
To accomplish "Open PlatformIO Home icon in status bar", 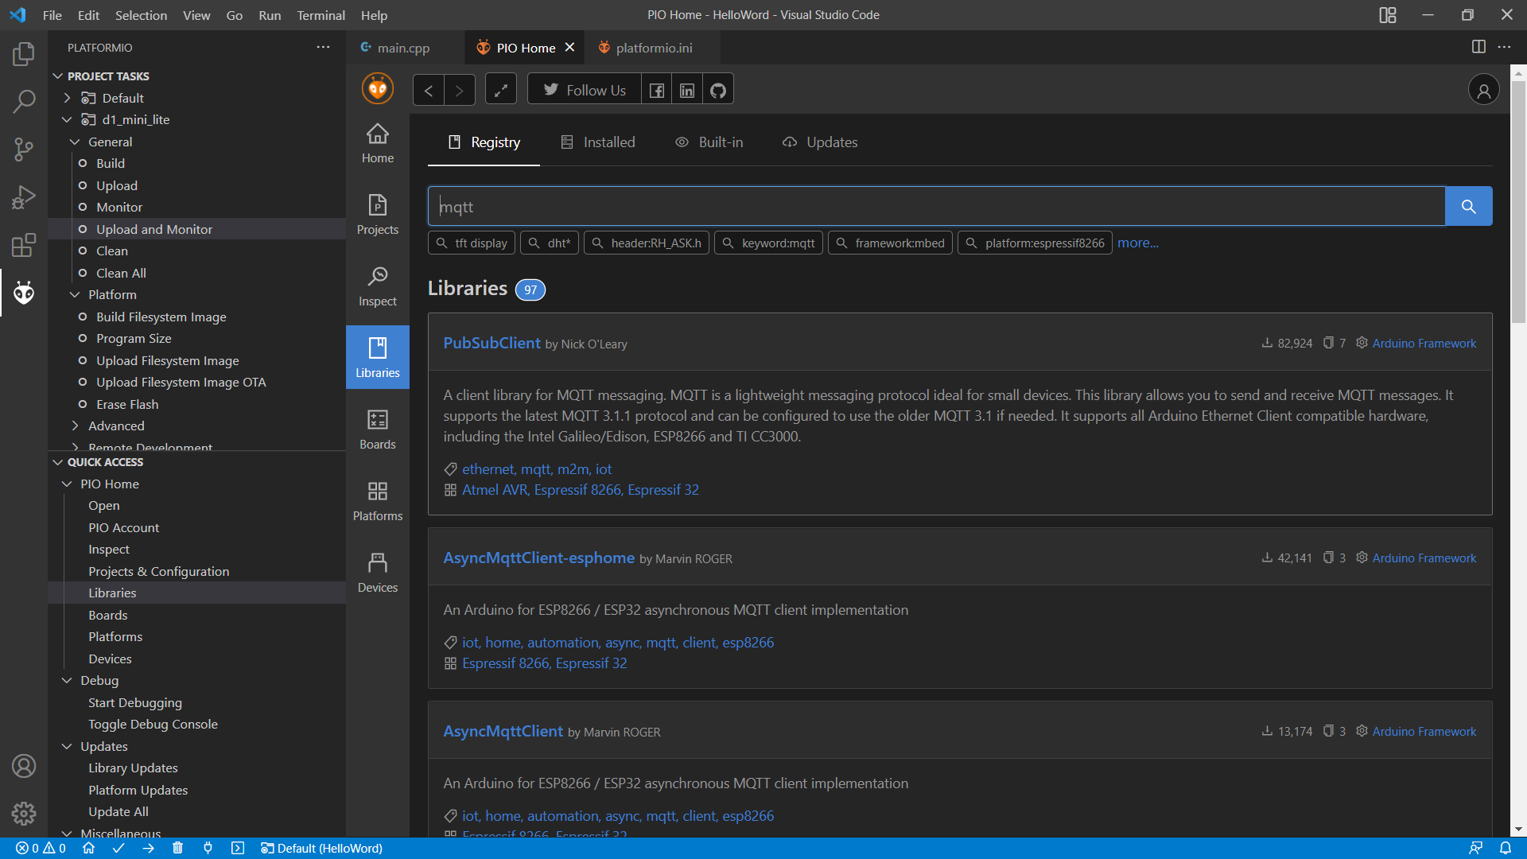I will click(x=89, y=849).
